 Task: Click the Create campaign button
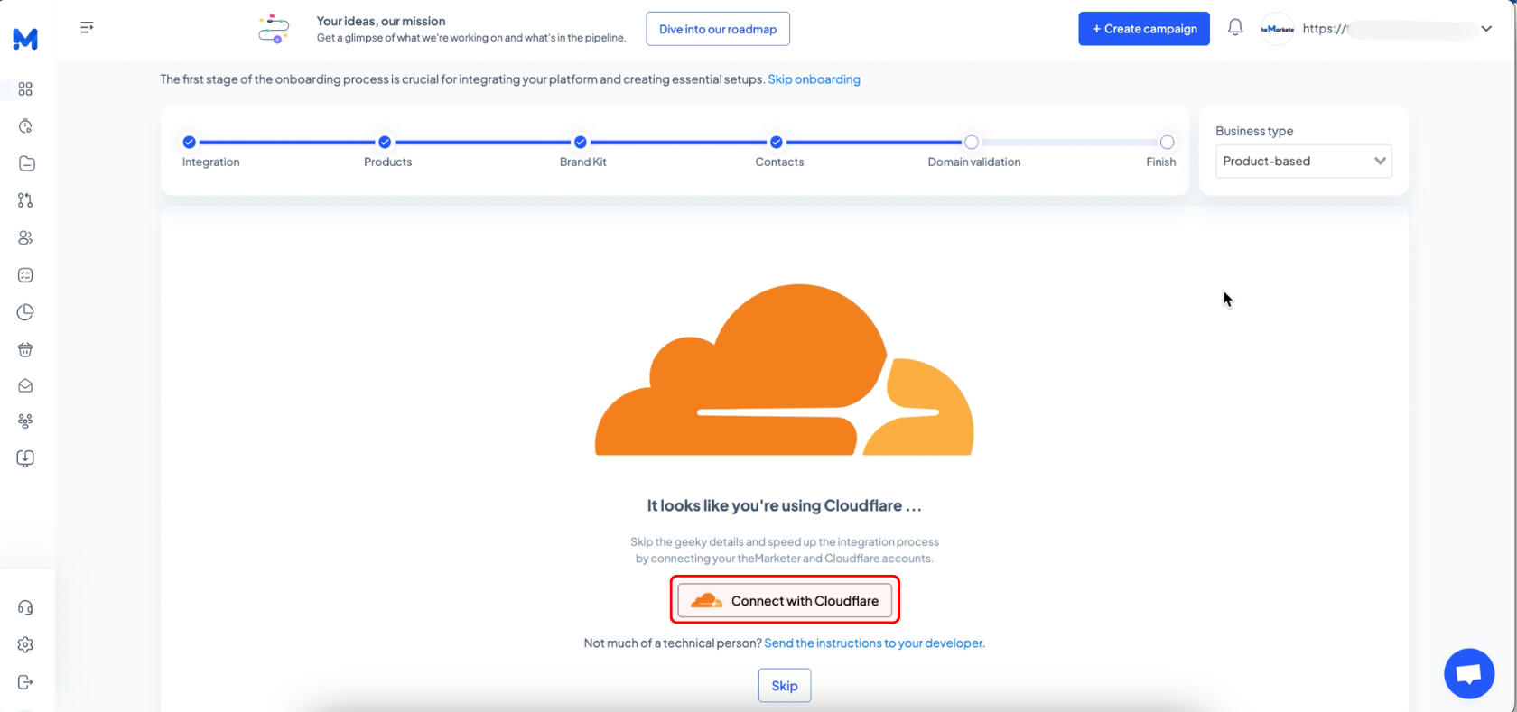[1144, 29]
